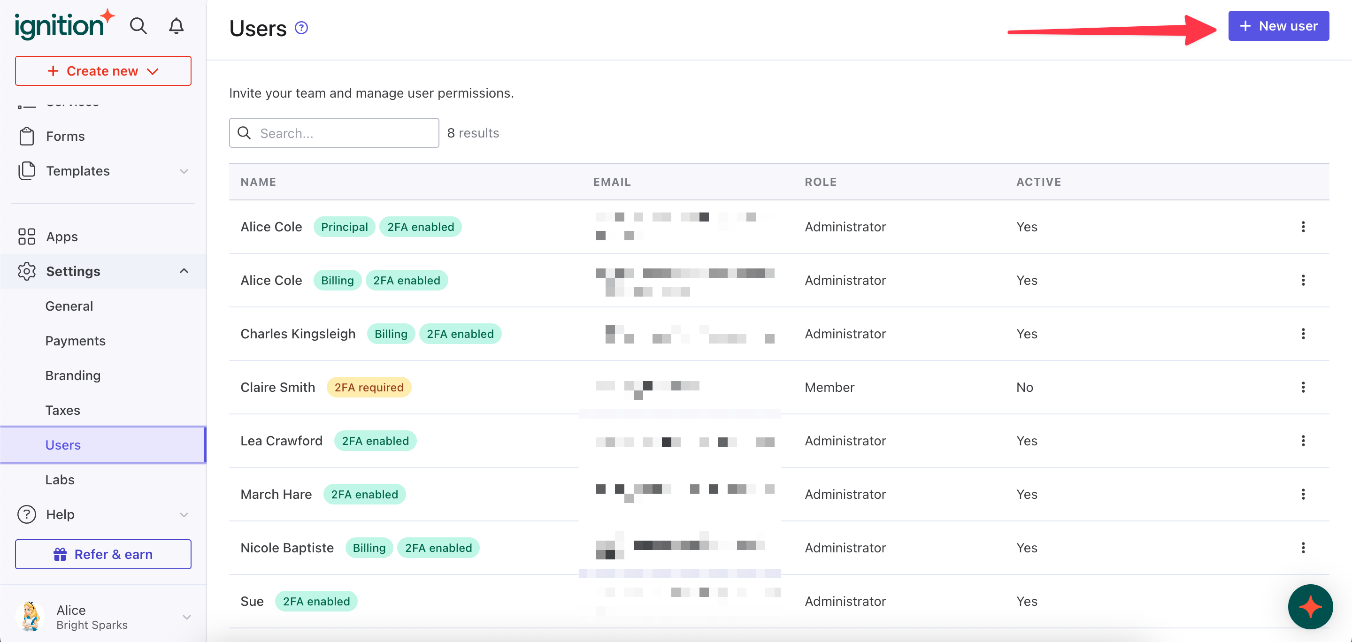Screen dimensions: 1352x642
Task: Open row actions for Alice Cole Billing
Action: point(1303,280)
